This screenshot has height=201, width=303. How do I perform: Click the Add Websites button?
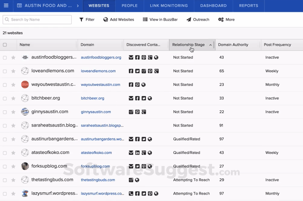118,19
